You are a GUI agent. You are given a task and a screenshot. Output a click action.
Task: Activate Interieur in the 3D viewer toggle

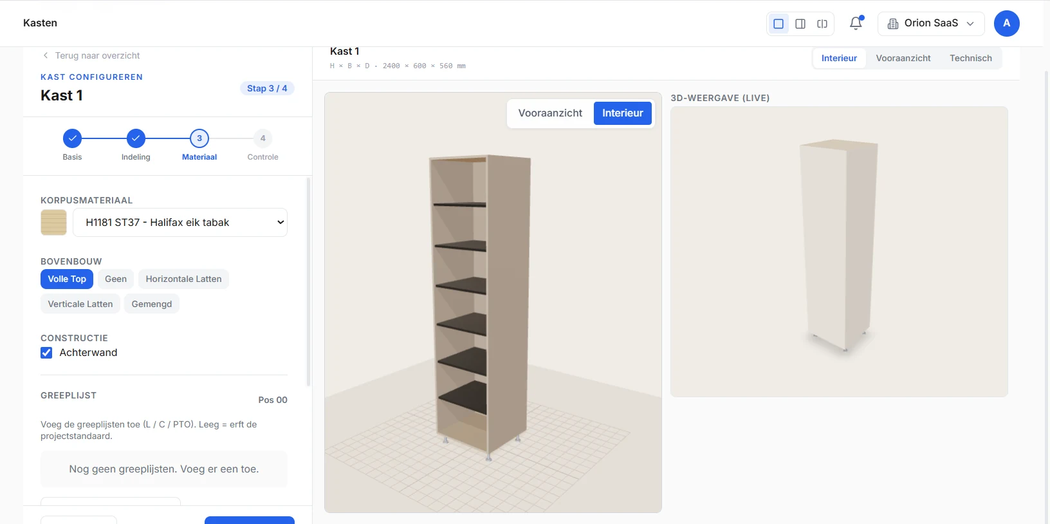pos(623,113)
